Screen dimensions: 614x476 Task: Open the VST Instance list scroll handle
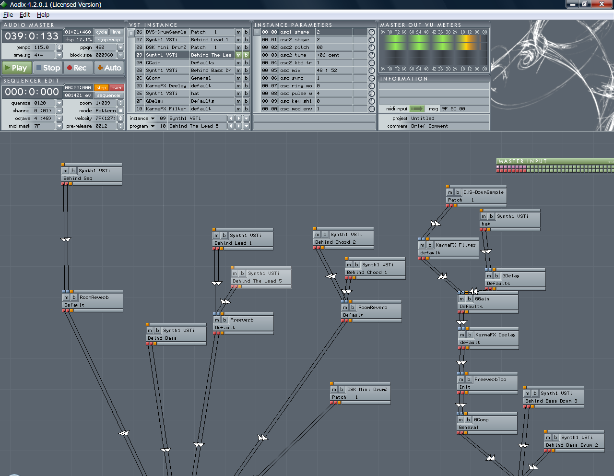tap(131, 33)
